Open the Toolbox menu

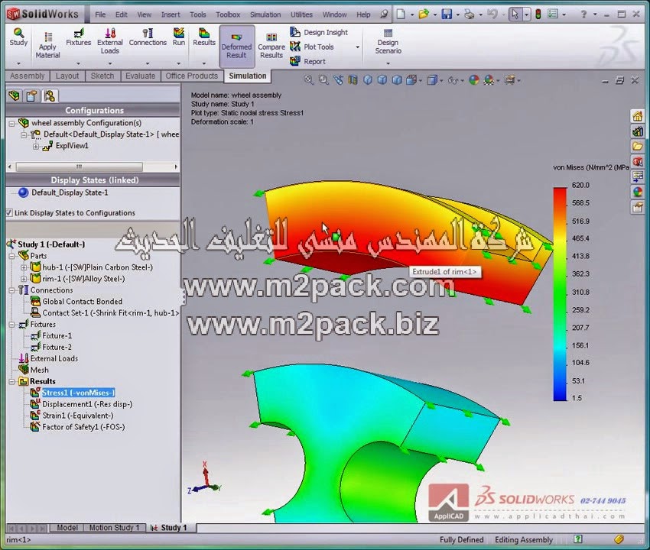228,15
